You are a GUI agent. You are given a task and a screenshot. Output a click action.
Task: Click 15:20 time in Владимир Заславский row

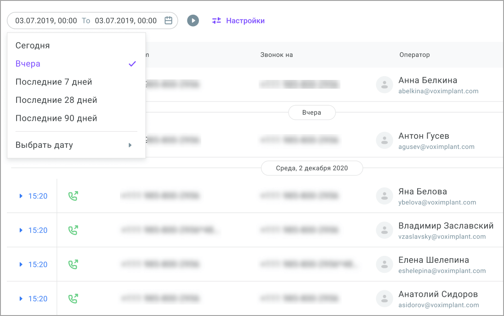click(x=38, y=230)
